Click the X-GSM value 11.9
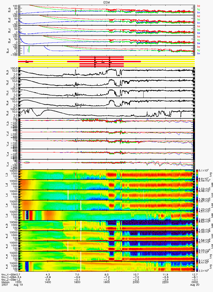213x292 pixels. point(165,274)
